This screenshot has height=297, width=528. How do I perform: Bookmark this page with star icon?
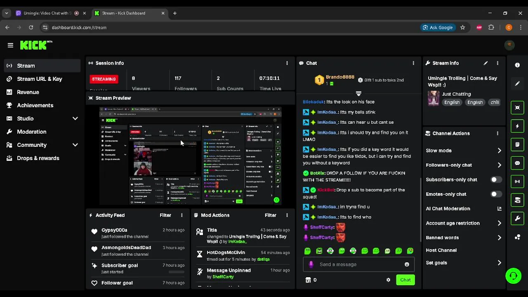463,28
